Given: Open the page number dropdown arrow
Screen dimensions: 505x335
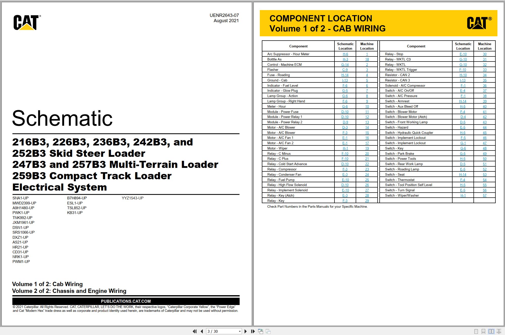Looking at the screenshot, I should 240,331.
